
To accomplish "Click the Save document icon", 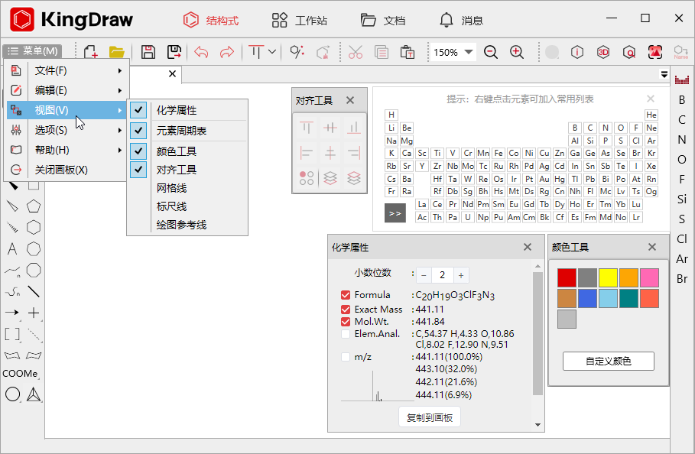I will pyautogui.click(x=147, y=51).
